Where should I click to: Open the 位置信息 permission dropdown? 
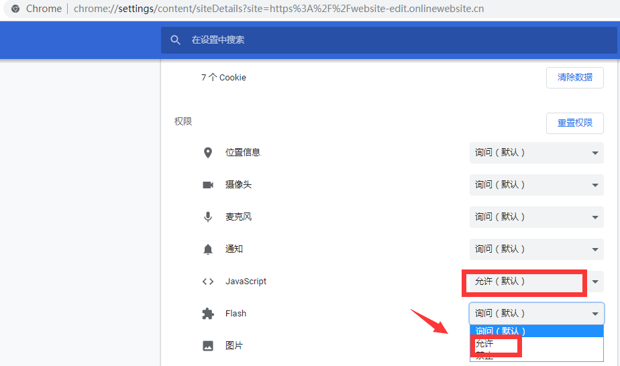tap(536, 153)
